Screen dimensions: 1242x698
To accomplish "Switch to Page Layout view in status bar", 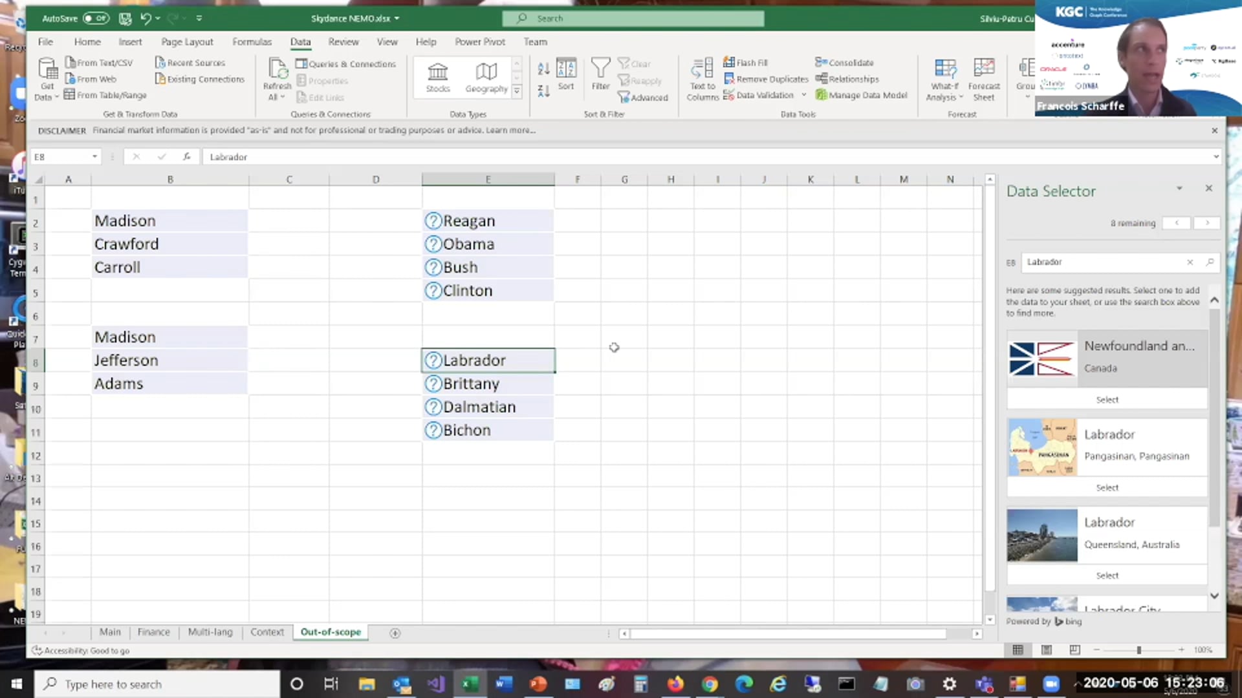I will point(1046,650).
